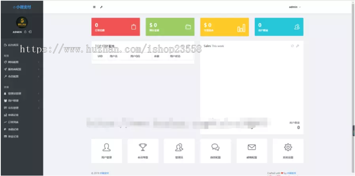Click the wrench icon in the Sales panel
Viewport: 355px width, 176px height.
(298, 46)
